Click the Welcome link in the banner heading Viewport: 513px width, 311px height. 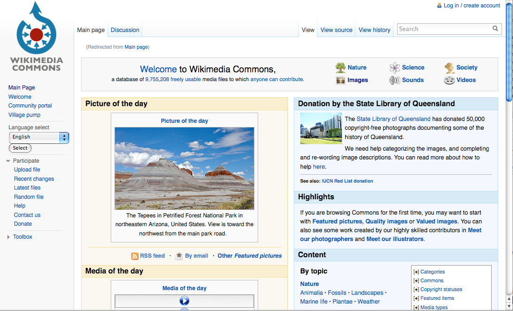coord(158,69)
